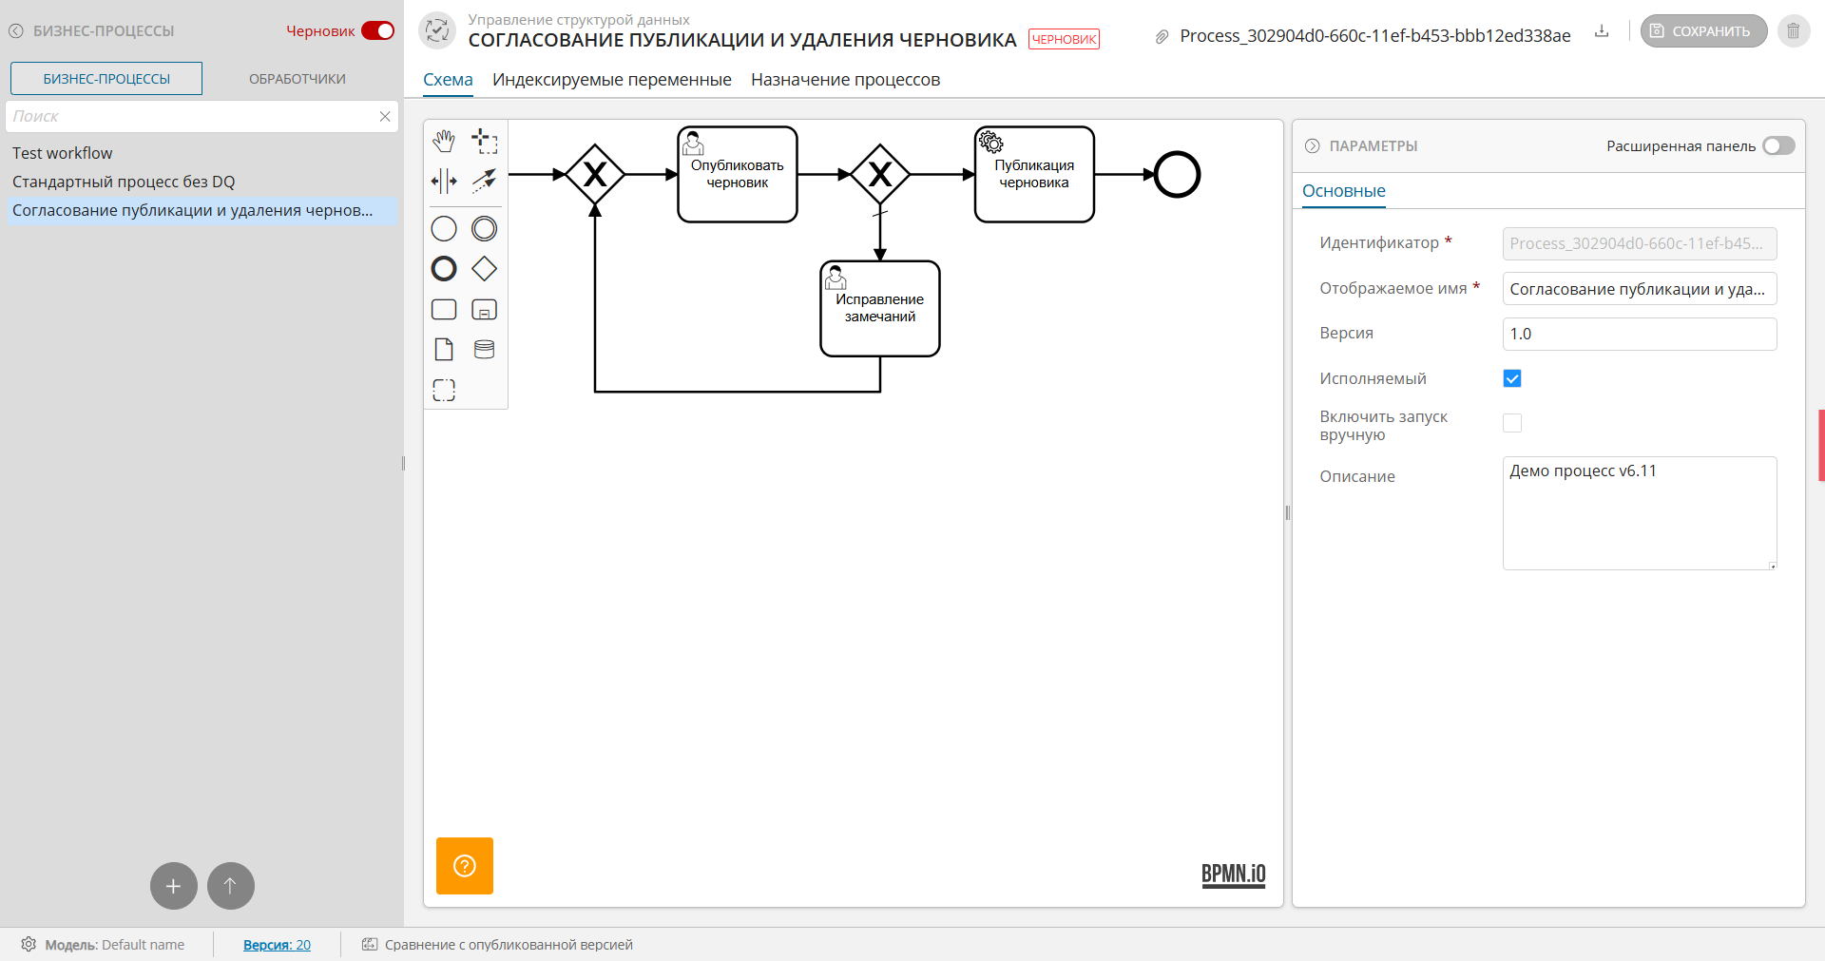The image size is (1825, 961).
Task: Create a collapsed subprocess from palette
Action: point(484,309)
